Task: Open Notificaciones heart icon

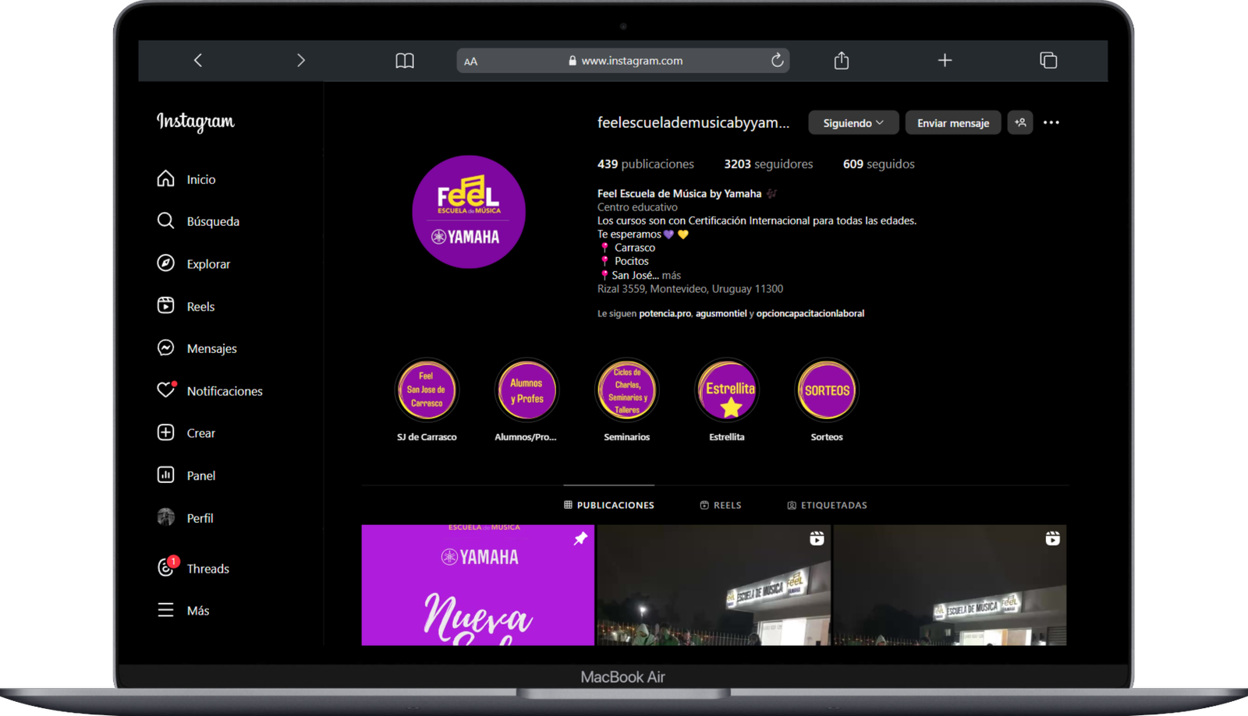Action: tap(165, 390)
